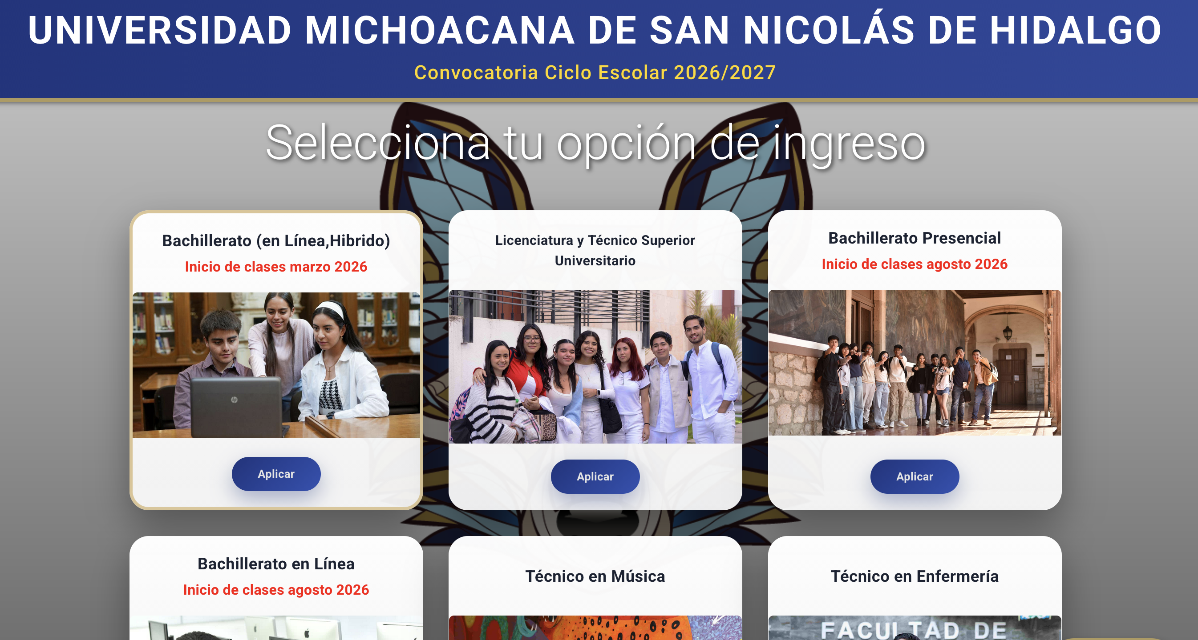Open the Técnico en Enfermería card
This screenshot has height=640, width=1198.
[915, 576]
